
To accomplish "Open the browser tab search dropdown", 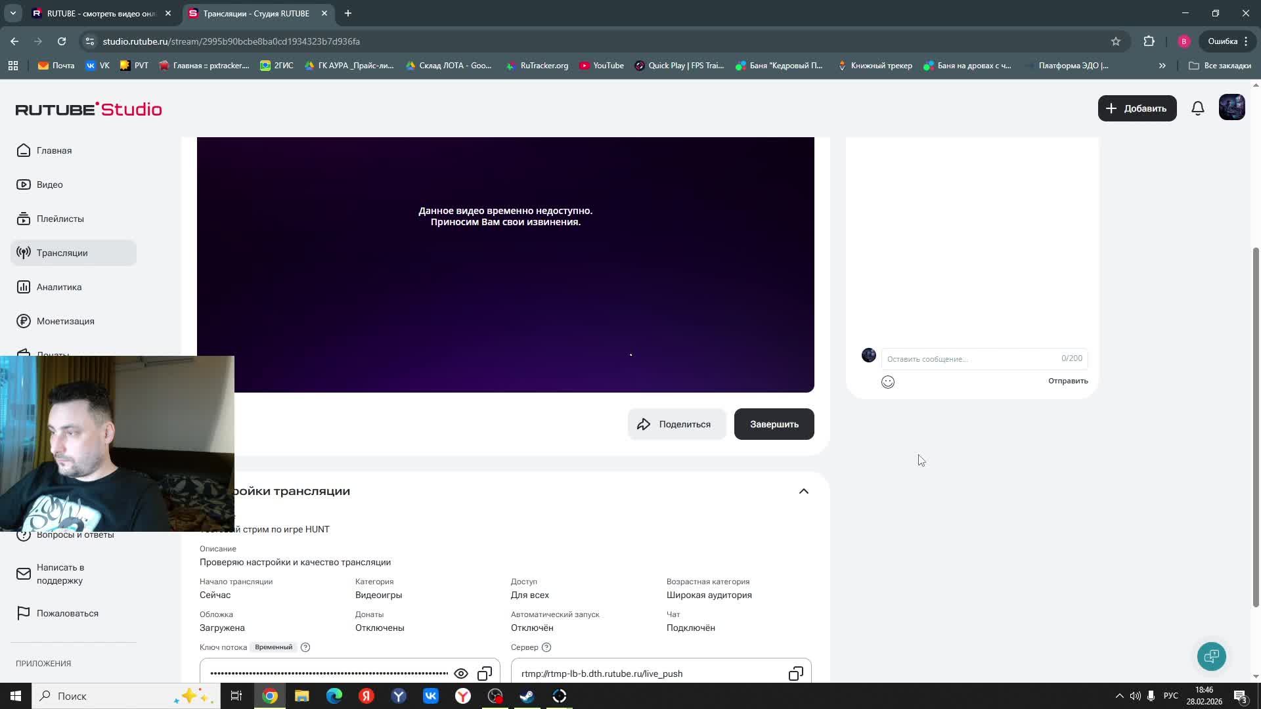I will tap(12, 13).
